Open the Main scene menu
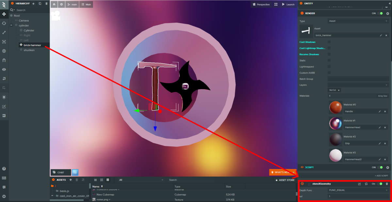This screenshot has width=392, height=202. [86, 4]
